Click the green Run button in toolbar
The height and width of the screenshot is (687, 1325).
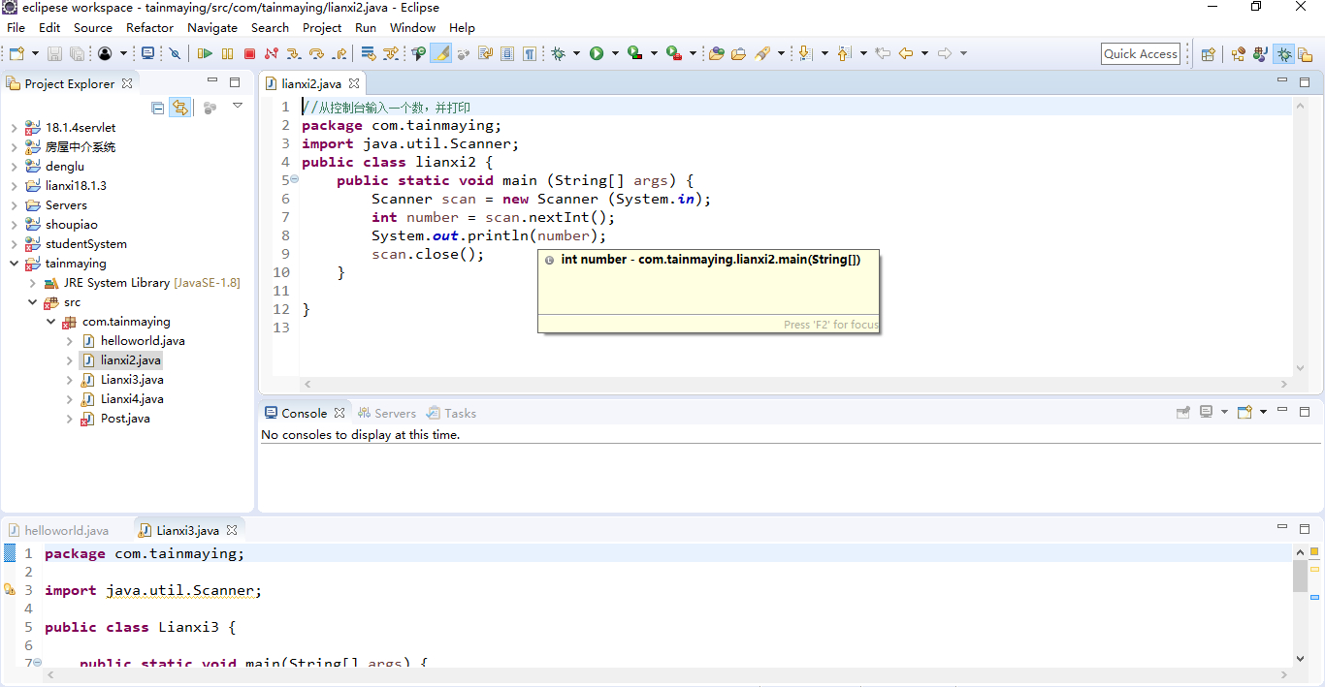[x=597, y=54]
